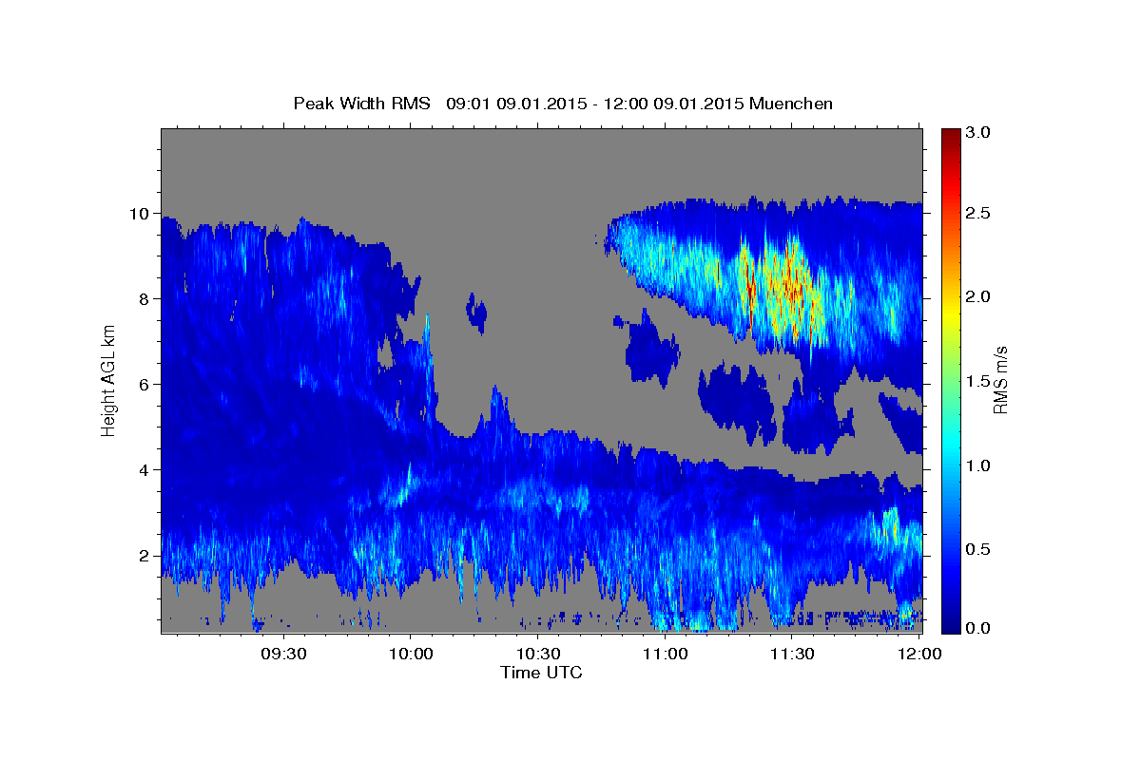Click the 'RMS m/s' colorbar label
The image size is (1141, 760).
click(999, 380)
